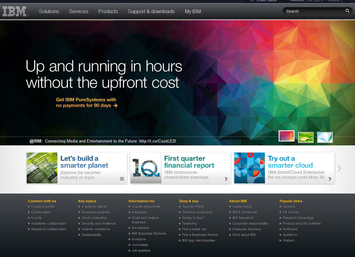Click the search magnifier icon
355x257 pixels.
347,11
